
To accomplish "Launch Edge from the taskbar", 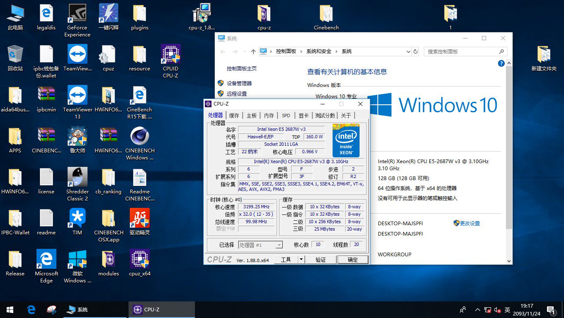I will pyautogui.click(x=31, y=309).
